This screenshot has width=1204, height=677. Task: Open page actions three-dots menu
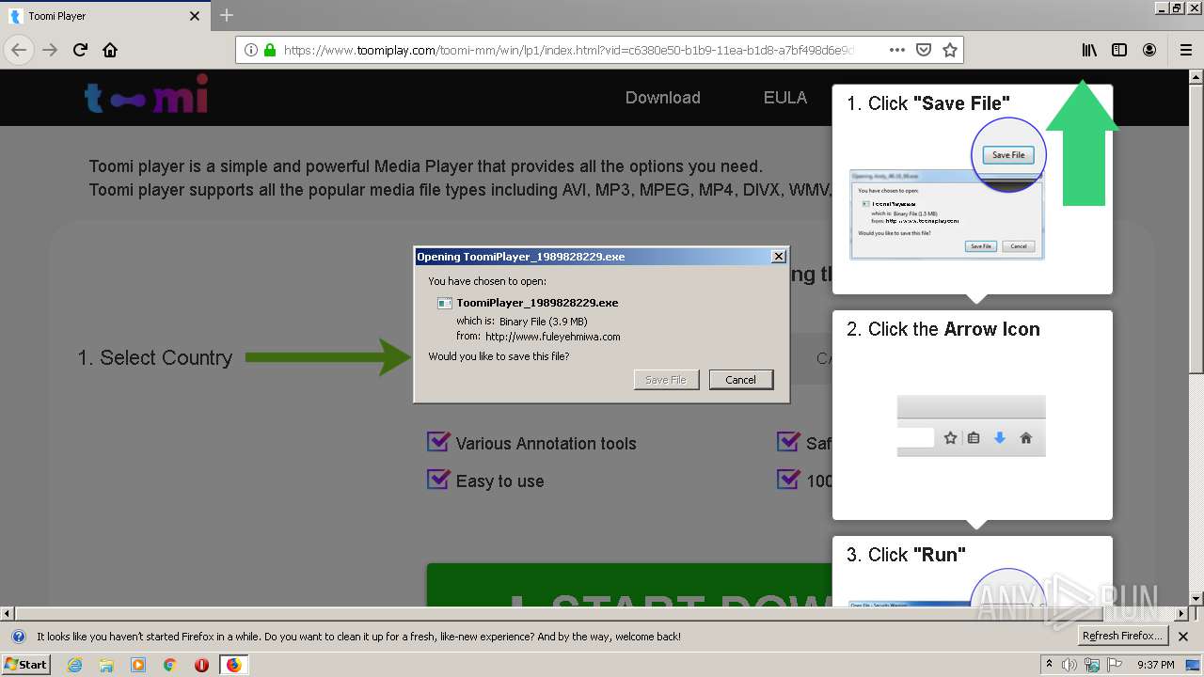tap(897, 50)
